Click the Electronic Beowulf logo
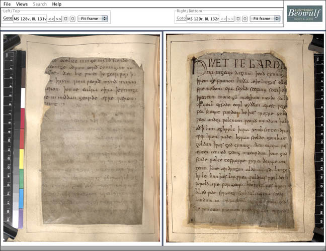 click(304, 14)
